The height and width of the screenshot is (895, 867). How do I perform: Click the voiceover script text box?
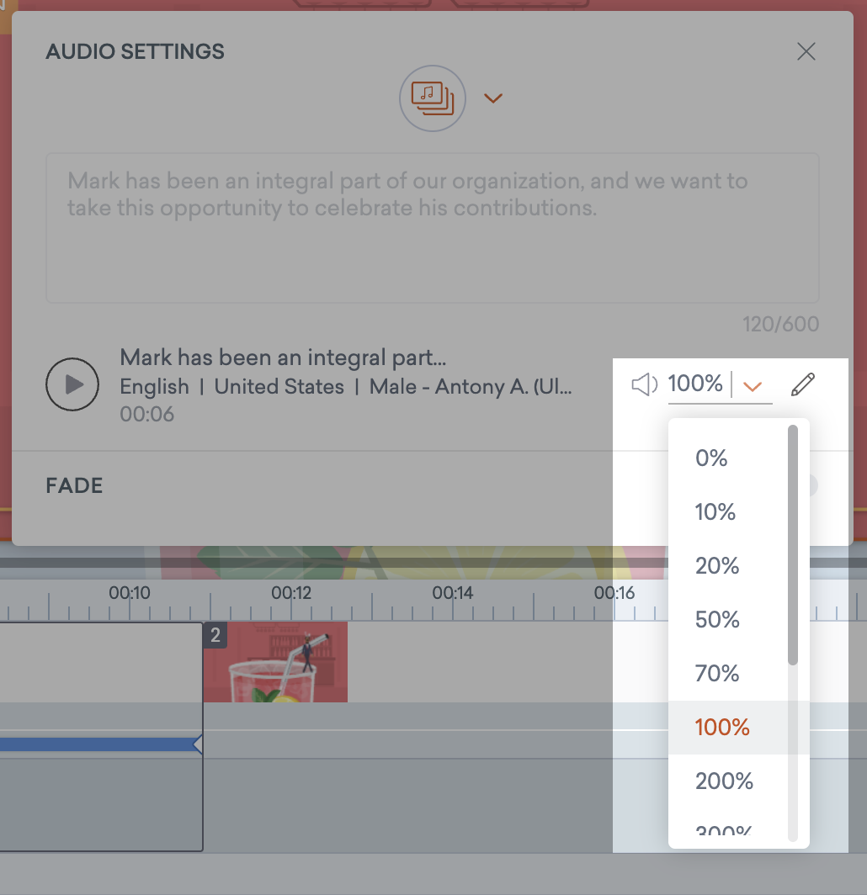(432, 227)
